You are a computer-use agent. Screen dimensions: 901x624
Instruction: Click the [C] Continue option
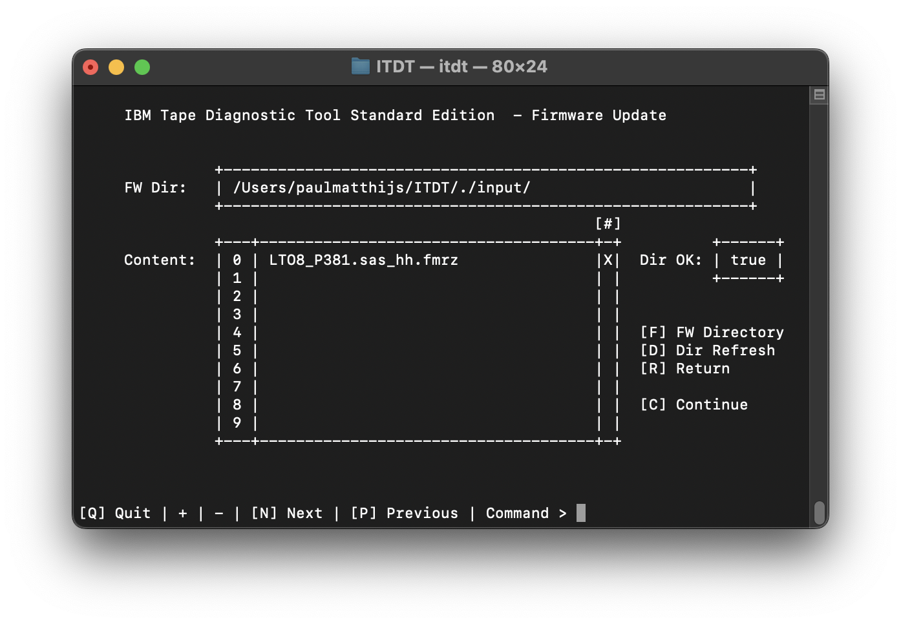(x=693, y=405)
